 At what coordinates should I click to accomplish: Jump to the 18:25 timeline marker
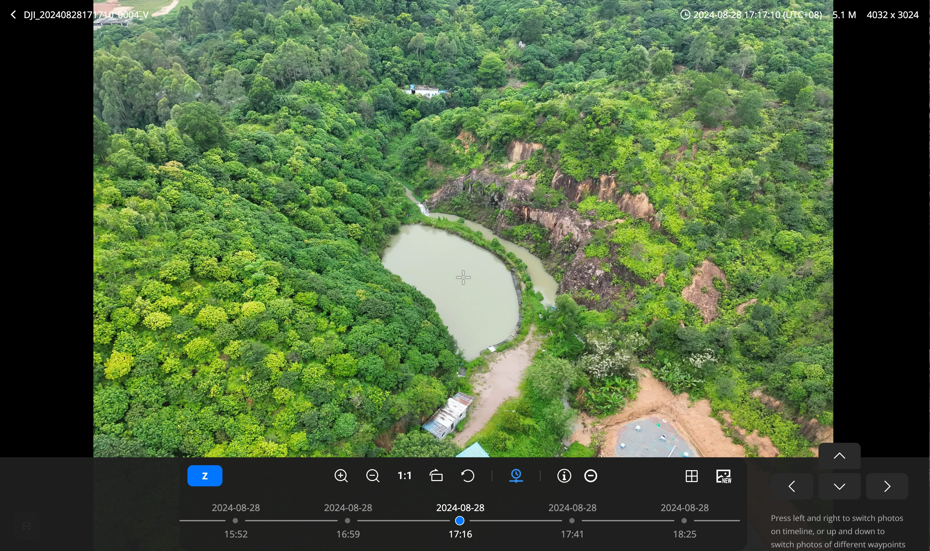pos(684,521)
